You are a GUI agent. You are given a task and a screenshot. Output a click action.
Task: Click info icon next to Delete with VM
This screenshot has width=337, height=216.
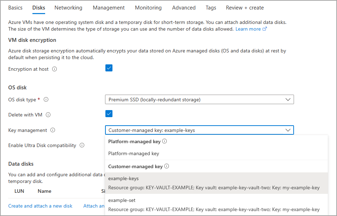point(48,115)
